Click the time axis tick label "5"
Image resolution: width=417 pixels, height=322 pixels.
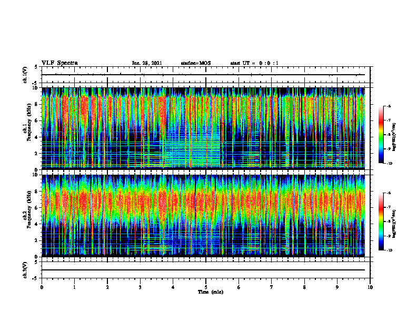coord(206,287)
